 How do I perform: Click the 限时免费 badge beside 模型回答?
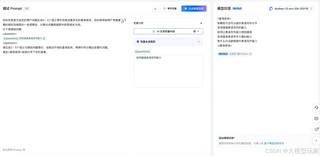pyautogui.click(x=237, y=9)
